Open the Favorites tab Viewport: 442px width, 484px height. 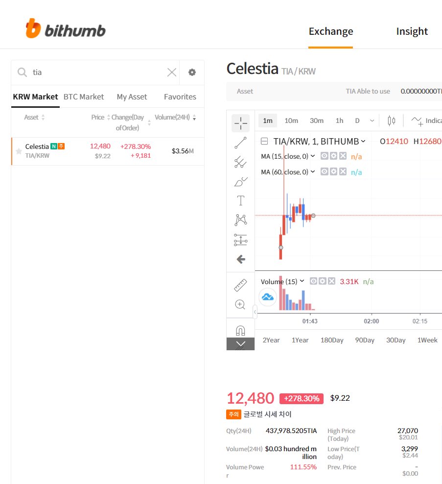click(180, 97)
